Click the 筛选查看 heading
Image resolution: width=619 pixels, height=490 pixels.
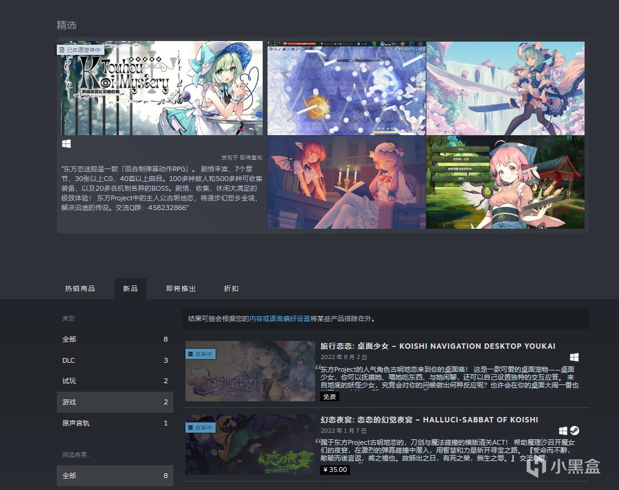click(x=76, y=454)
